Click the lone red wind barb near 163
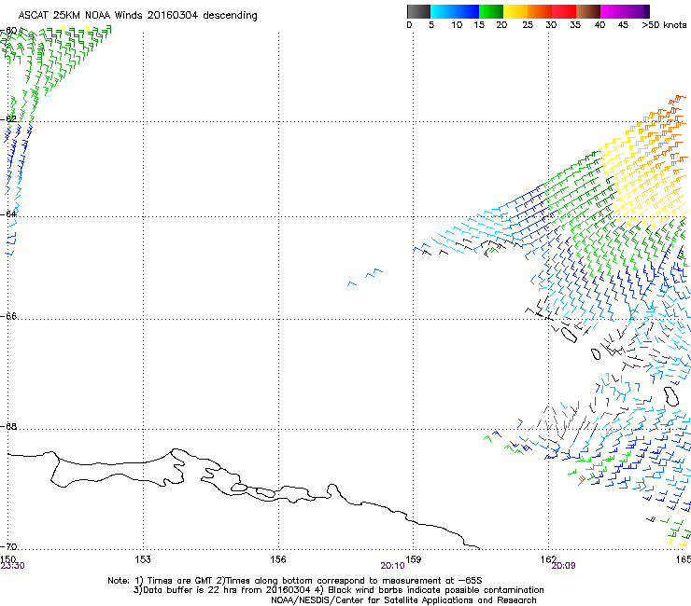Screen dimensions: 691x606 coord(581,480)
